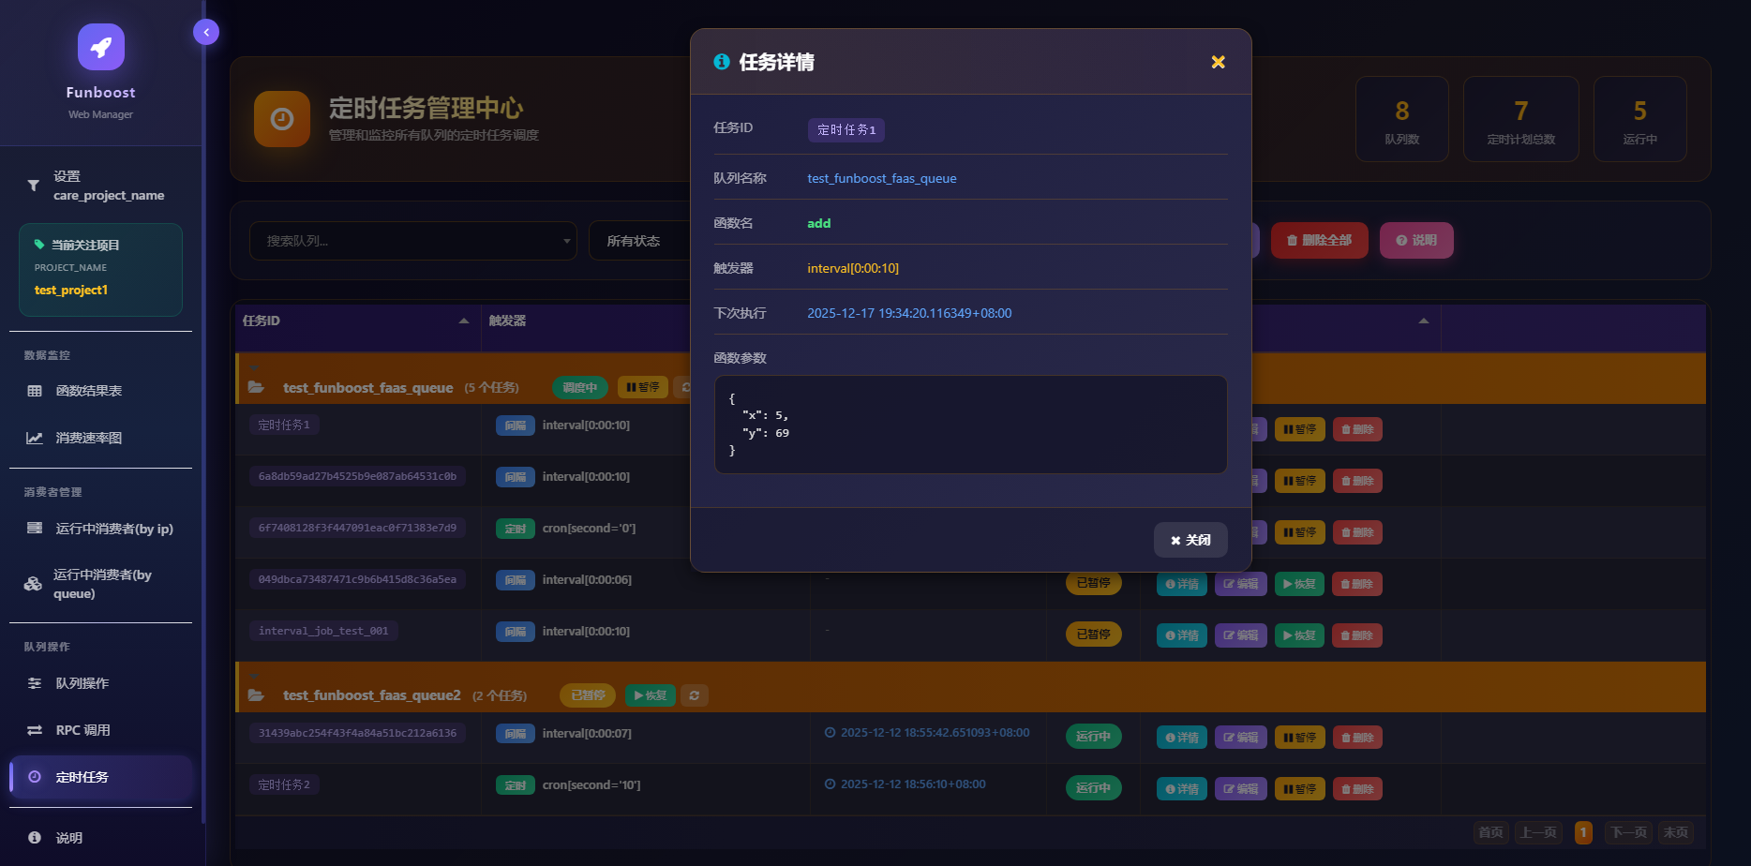Go to 运行中消费者(by queue) page
This screenshot has height=866, width=1751.
pyautogui.click(x=100, y=584)
